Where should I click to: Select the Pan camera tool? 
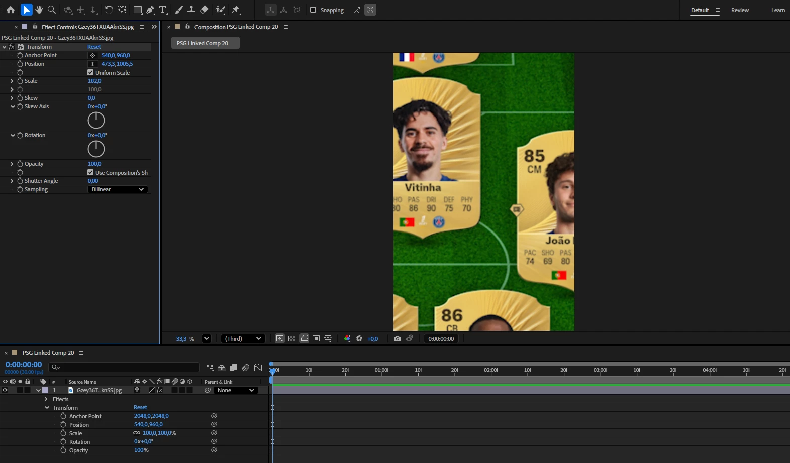[x=80, y=10]
